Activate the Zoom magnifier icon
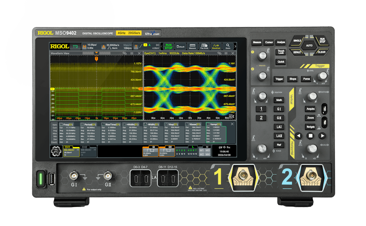This screenshot has height=226, width=366. coord(228,46)
